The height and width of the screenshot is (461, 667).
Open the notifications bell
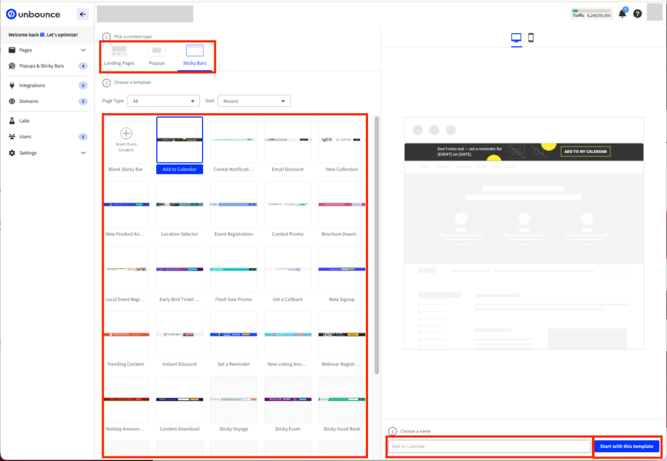[x=623, y=14]
